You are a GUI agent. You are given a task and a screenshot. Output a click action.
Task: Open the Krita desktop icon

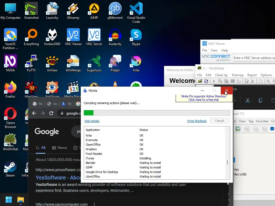(x=136, y=63)
